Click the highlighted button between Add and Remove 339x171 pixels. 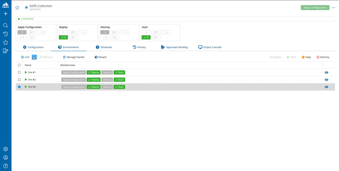[x=34, y=57]
